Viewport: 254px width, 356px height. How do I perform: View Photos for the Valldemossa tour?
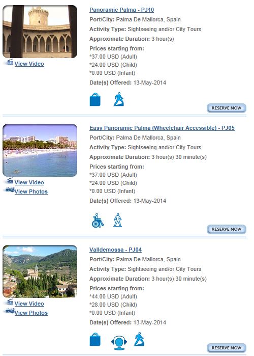click(x=31, y=313)
